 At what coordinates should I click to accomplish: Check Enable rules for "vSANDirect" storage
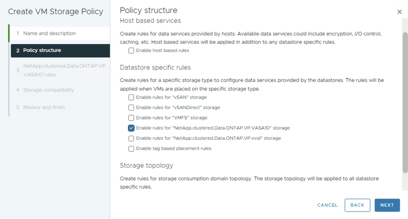[131, 107]
